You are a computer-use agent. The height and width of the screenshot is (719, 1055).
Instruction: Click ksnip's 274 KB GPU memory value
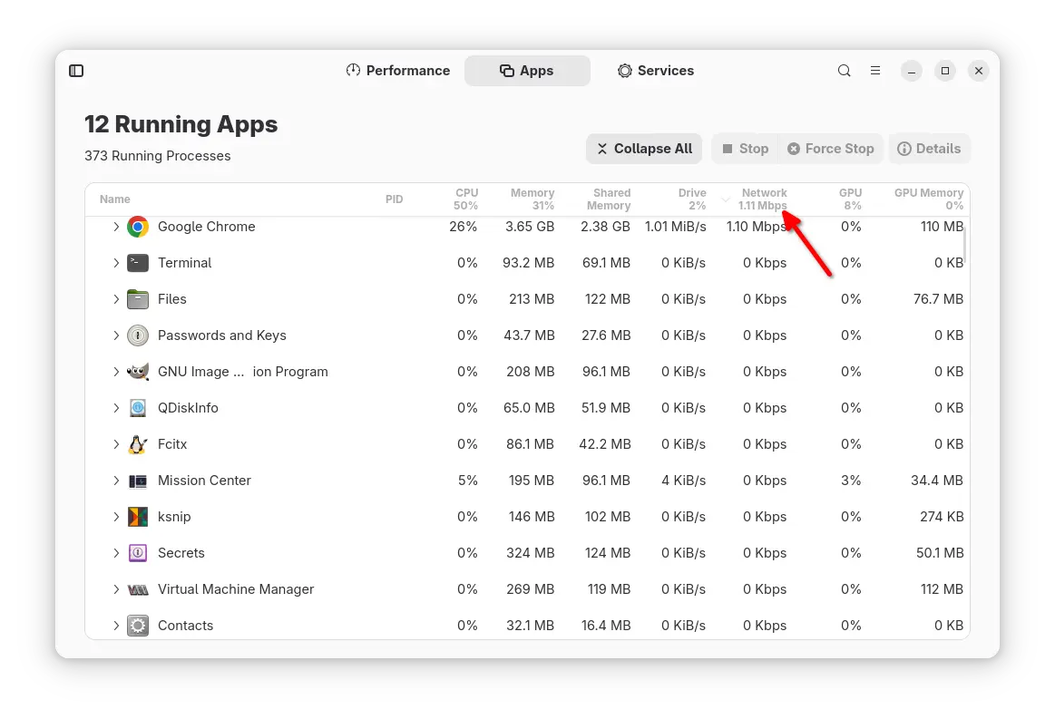pyautogui.click(x=942, y=517)
